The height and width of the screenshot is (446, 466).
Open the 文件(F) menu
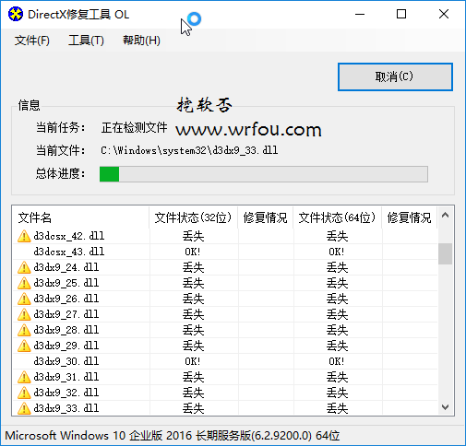(32, 41)
